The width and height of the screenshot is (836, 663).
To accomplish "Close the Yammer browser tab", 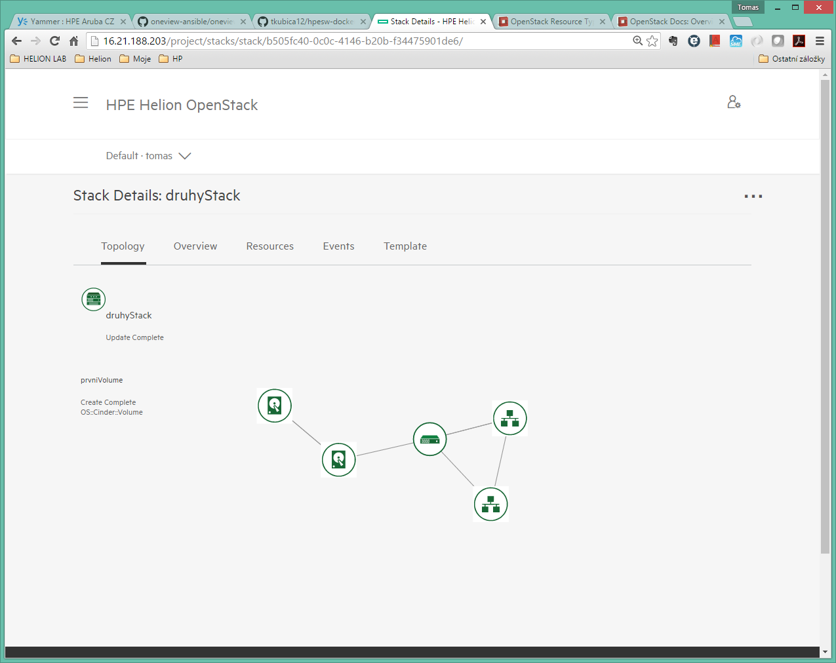I will (123, 22).
